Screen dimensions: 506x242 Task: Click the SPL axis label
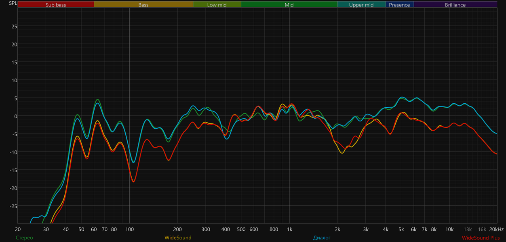click(13, 3)
